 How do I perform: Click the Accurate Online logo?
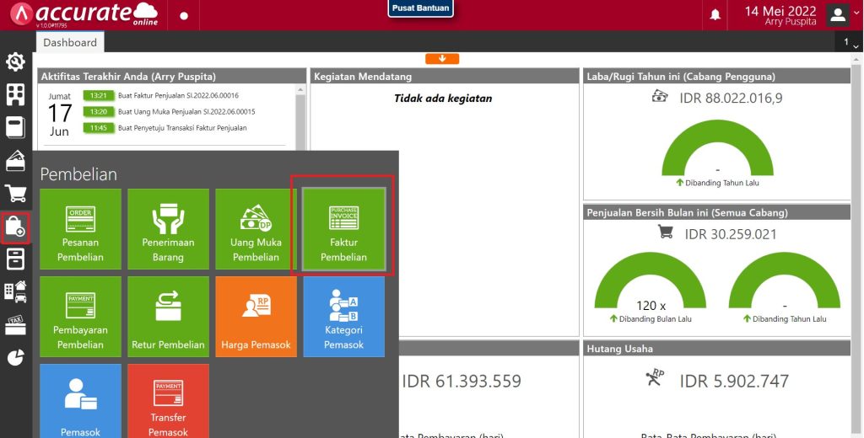pyautogui.click(x=84, y=14)
